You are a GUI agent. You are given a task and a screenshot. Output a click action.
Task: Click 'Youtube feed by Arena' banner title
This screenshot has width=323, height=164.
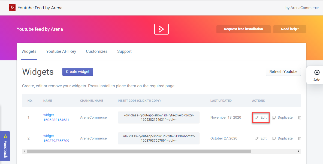[x=40, y=29]
